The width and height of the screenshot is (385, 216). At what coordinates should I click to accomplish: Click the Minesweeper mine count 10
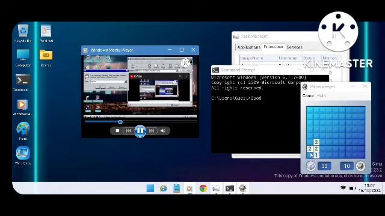(346, 166)
